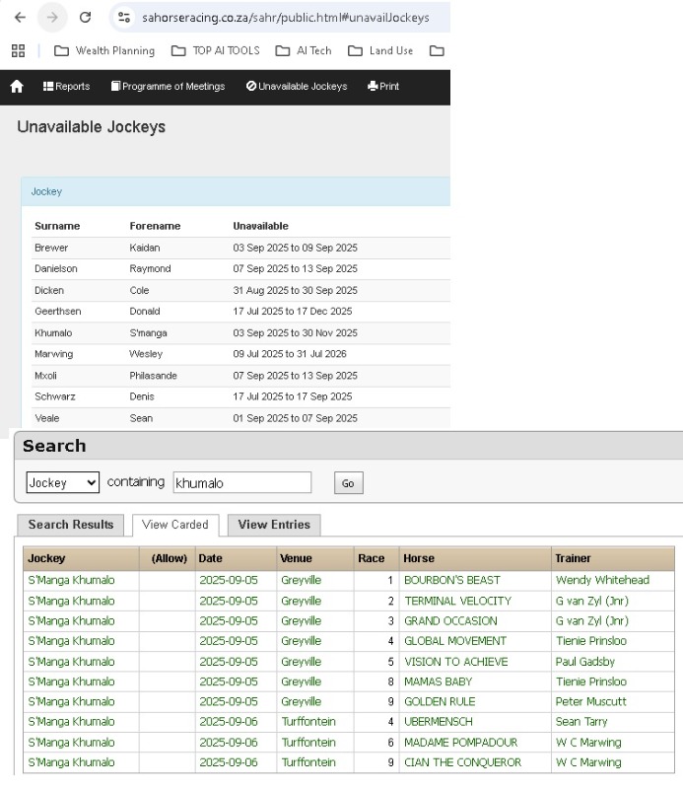Open the TOP AI TOOLS bookmark folder
Viewport: 683px width, 789px height.
point(215,51)
